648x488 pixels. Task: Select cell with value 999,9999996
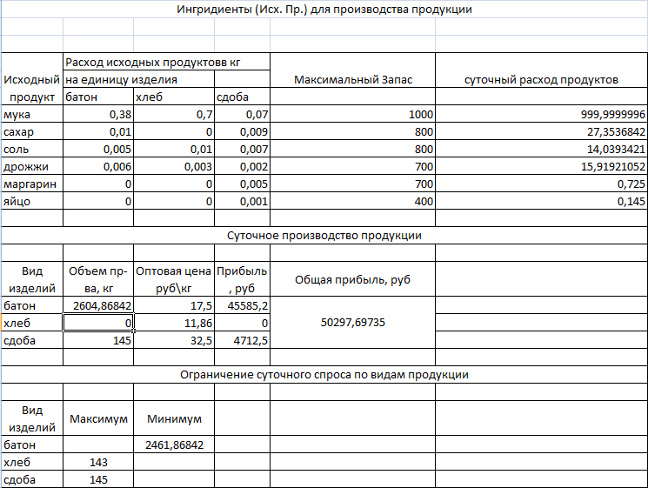[x=541, y=114]
